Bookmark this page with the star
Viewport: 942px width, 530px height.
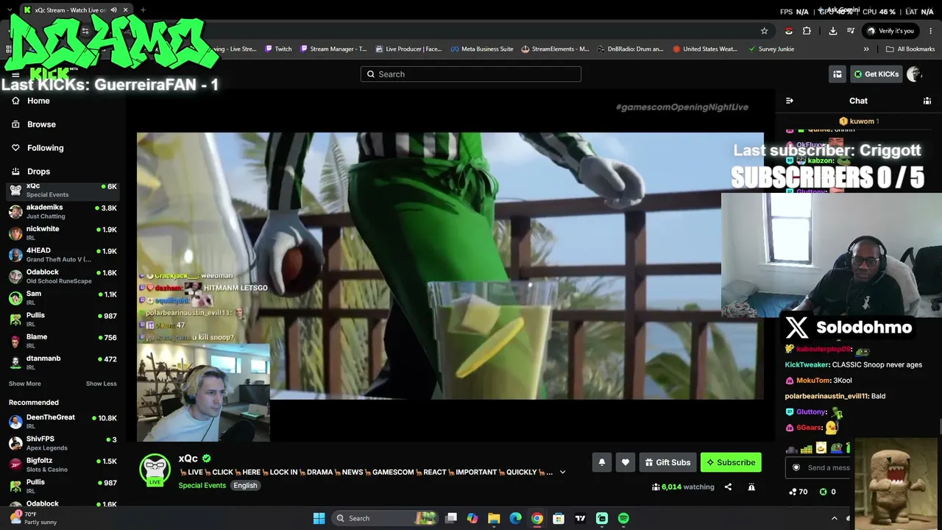click(765, 31)
